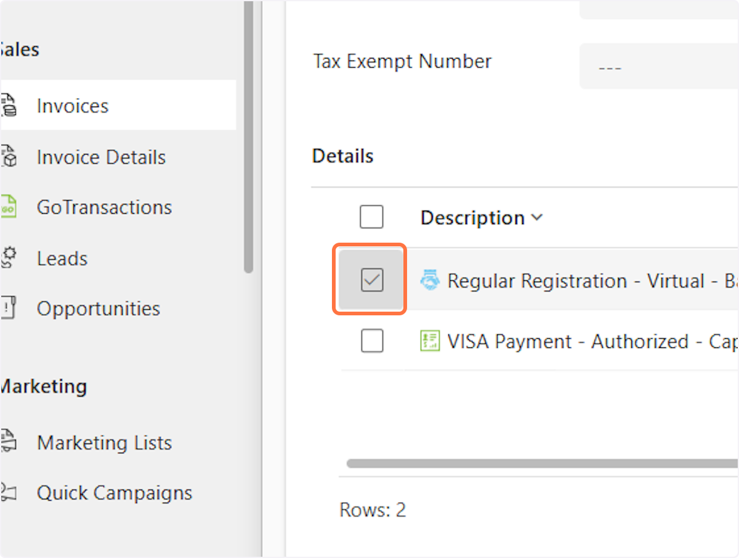
Task: Click the Quick Campaigns sidebar icon
Action: 8,492
